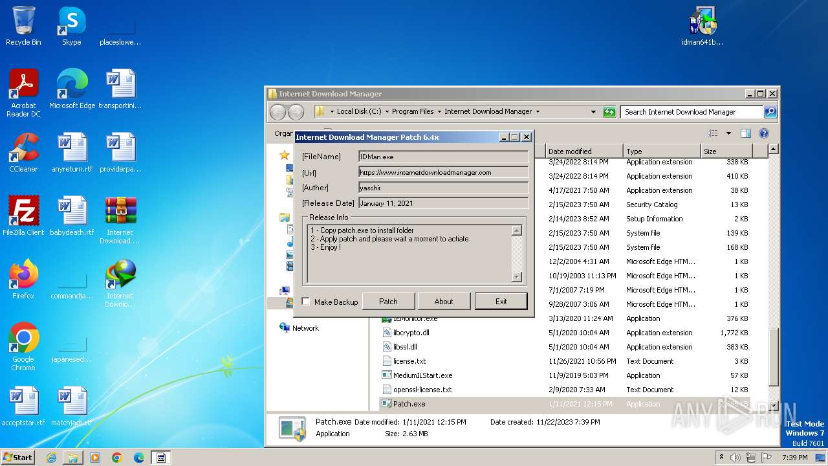
Task: Toggle the preview pane icon in Explorer
Action: pos(745,133)
